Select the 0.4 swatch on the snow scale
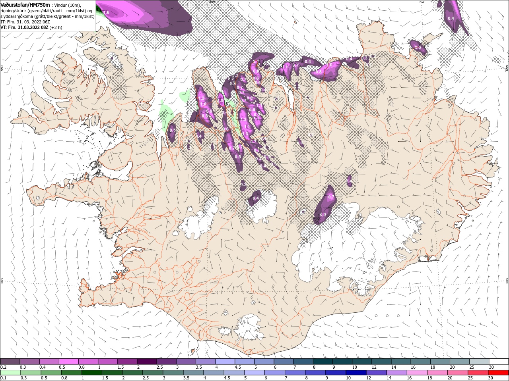The height and width of the screenshot is (381, 509). [x=49, y=361]
